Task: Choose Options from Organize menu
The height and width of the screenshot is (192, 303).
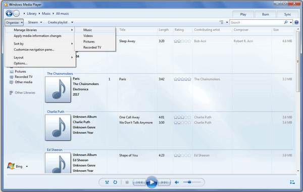Action: (x=40, y=63)
